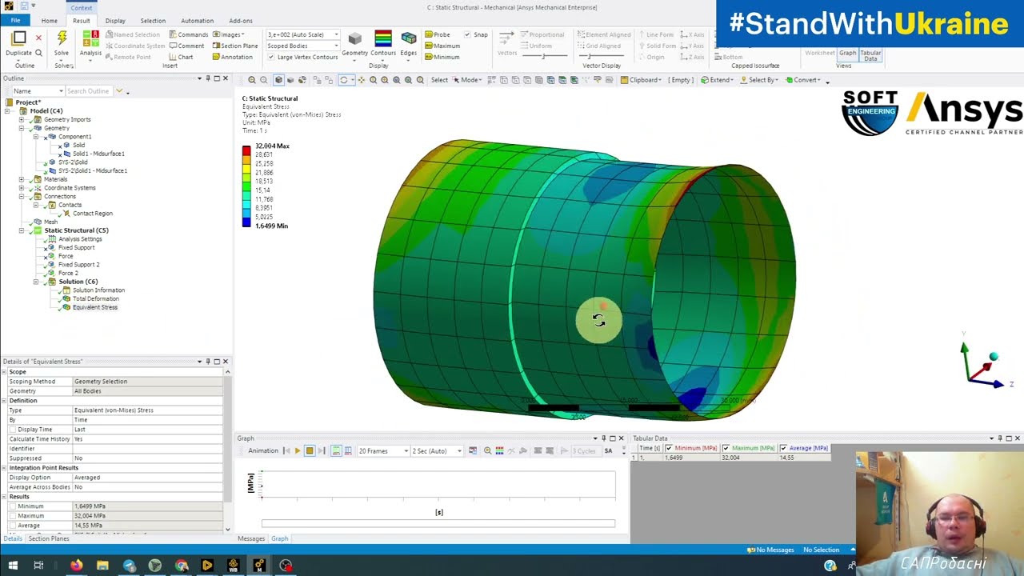Viewport: 1024px width, 576px height.
Task: Click the red band of the stress legend
Action: [x=246, y=150]
